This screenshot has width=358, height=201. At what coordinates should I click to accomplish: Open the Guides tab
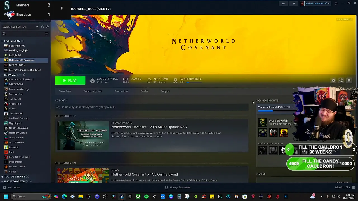click(144, 91)
